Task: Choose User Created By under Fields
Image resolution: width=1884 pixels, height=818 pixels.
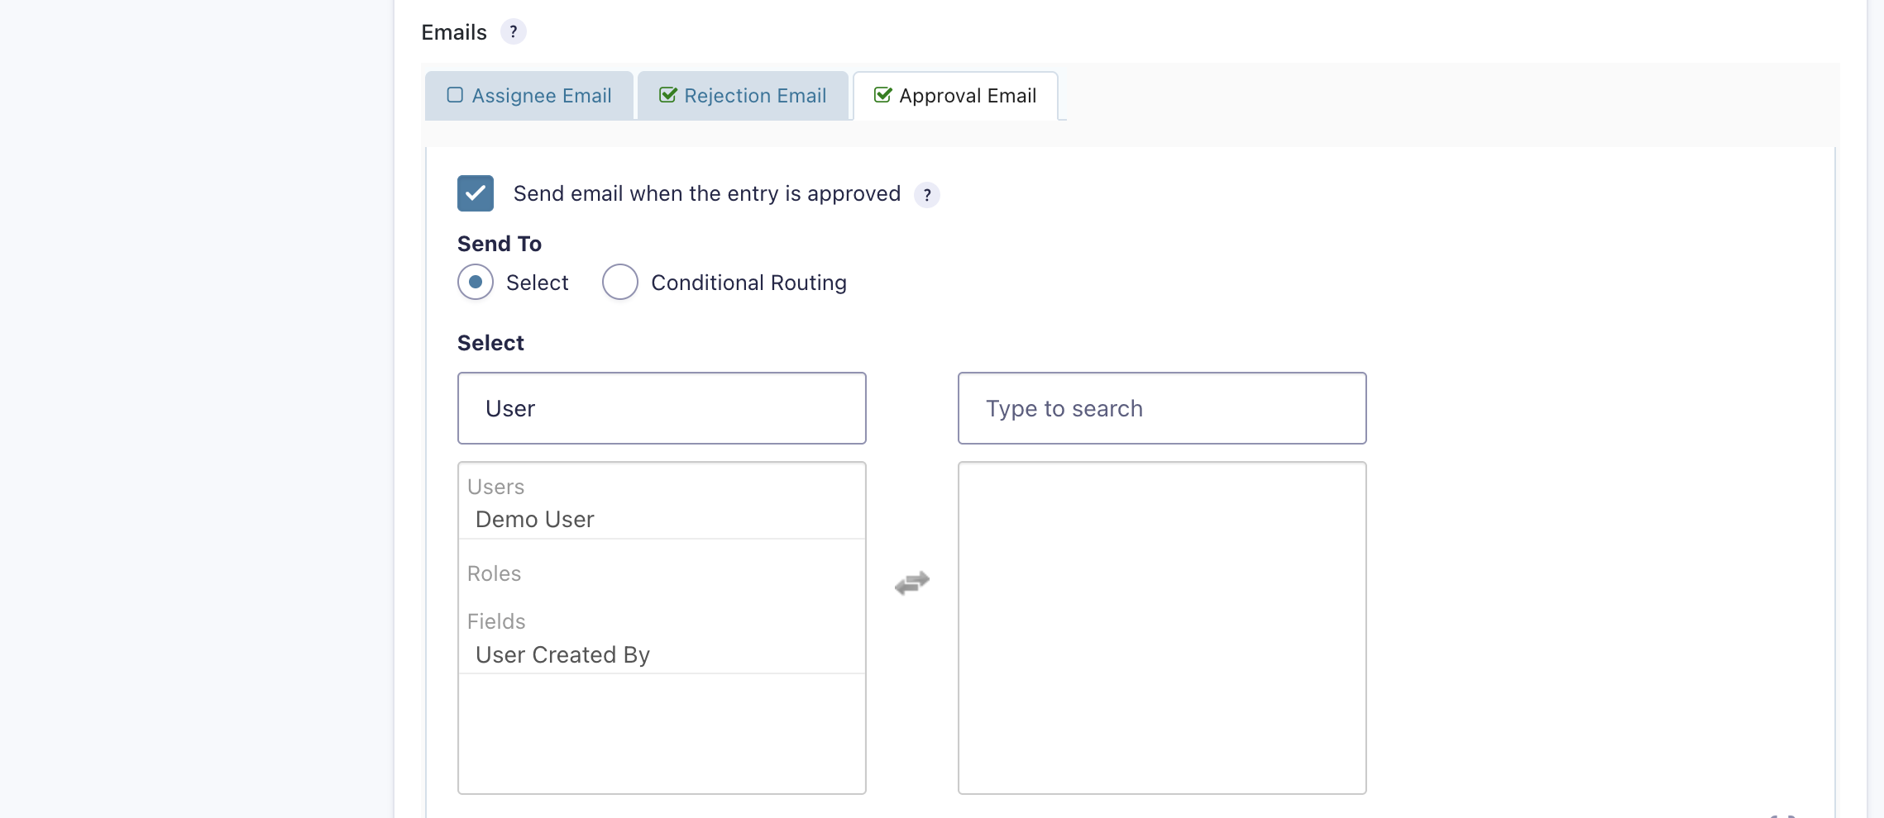Action: (562, 655)
